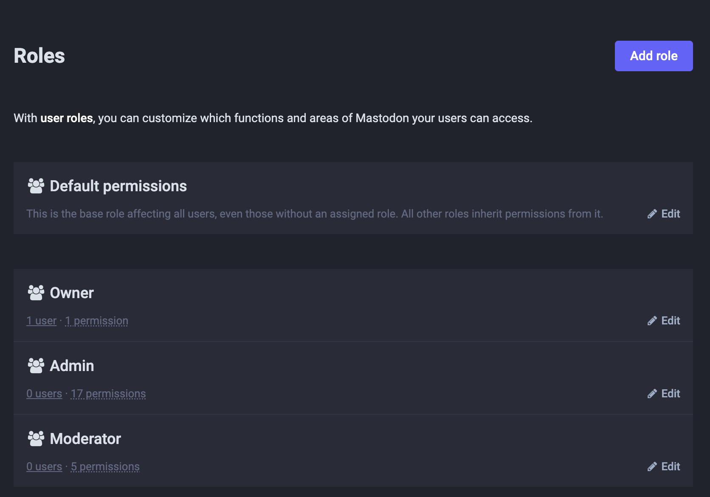Edit the Moderator role
The height and width of the screenshot is (497, 710).
coord(664,466)
